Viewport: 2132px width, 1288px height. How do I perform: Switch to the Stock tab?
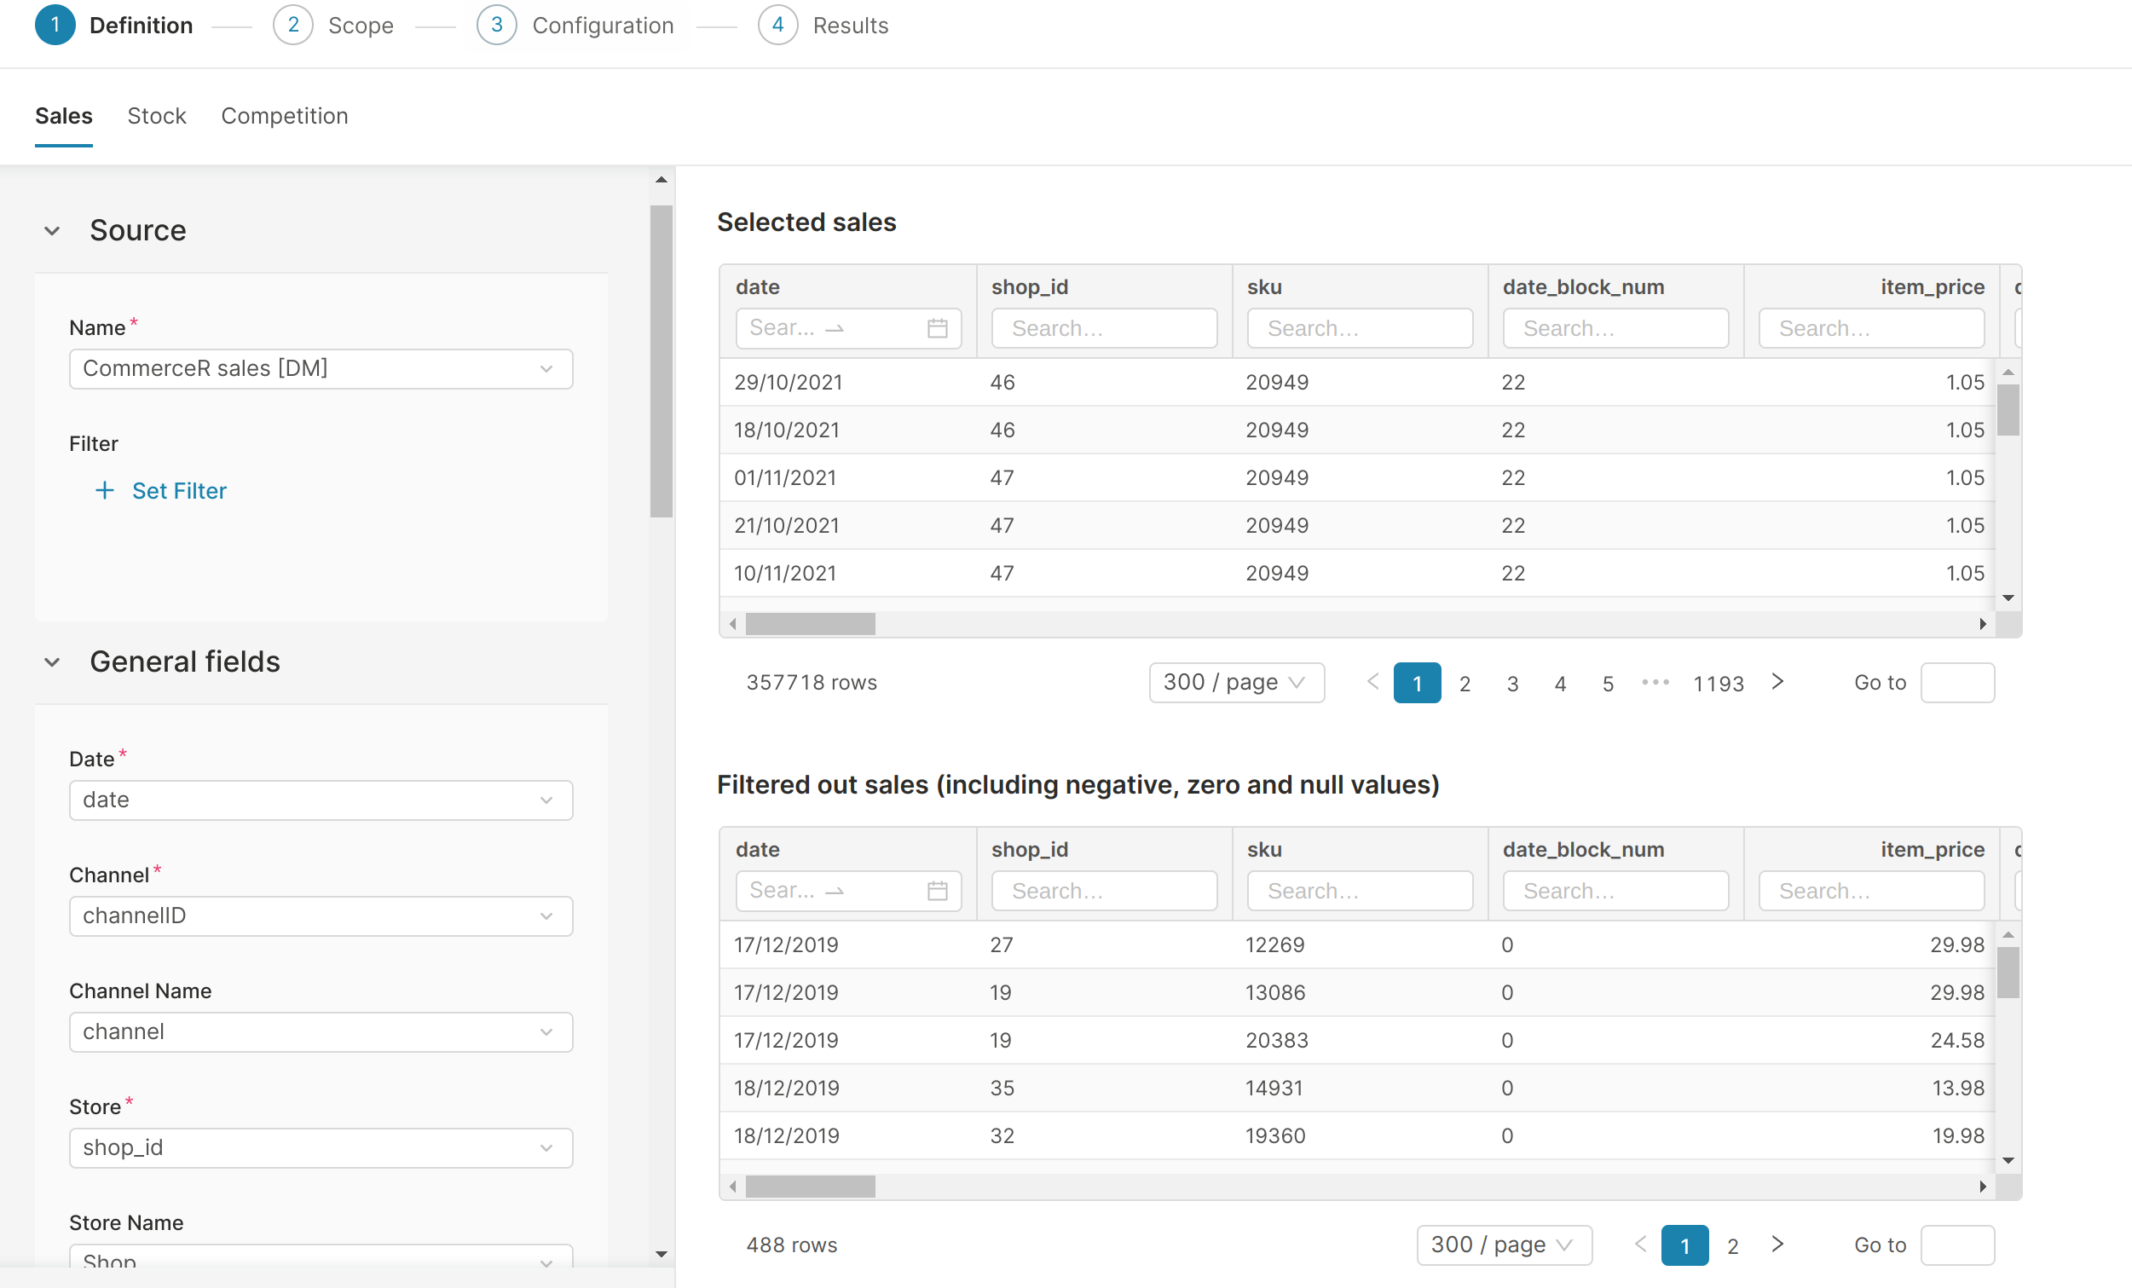tap(157, 116)
